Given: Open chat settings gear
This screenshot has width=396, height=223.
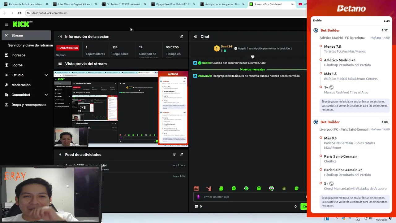Looking at the screenshot, I should (295, 207).
